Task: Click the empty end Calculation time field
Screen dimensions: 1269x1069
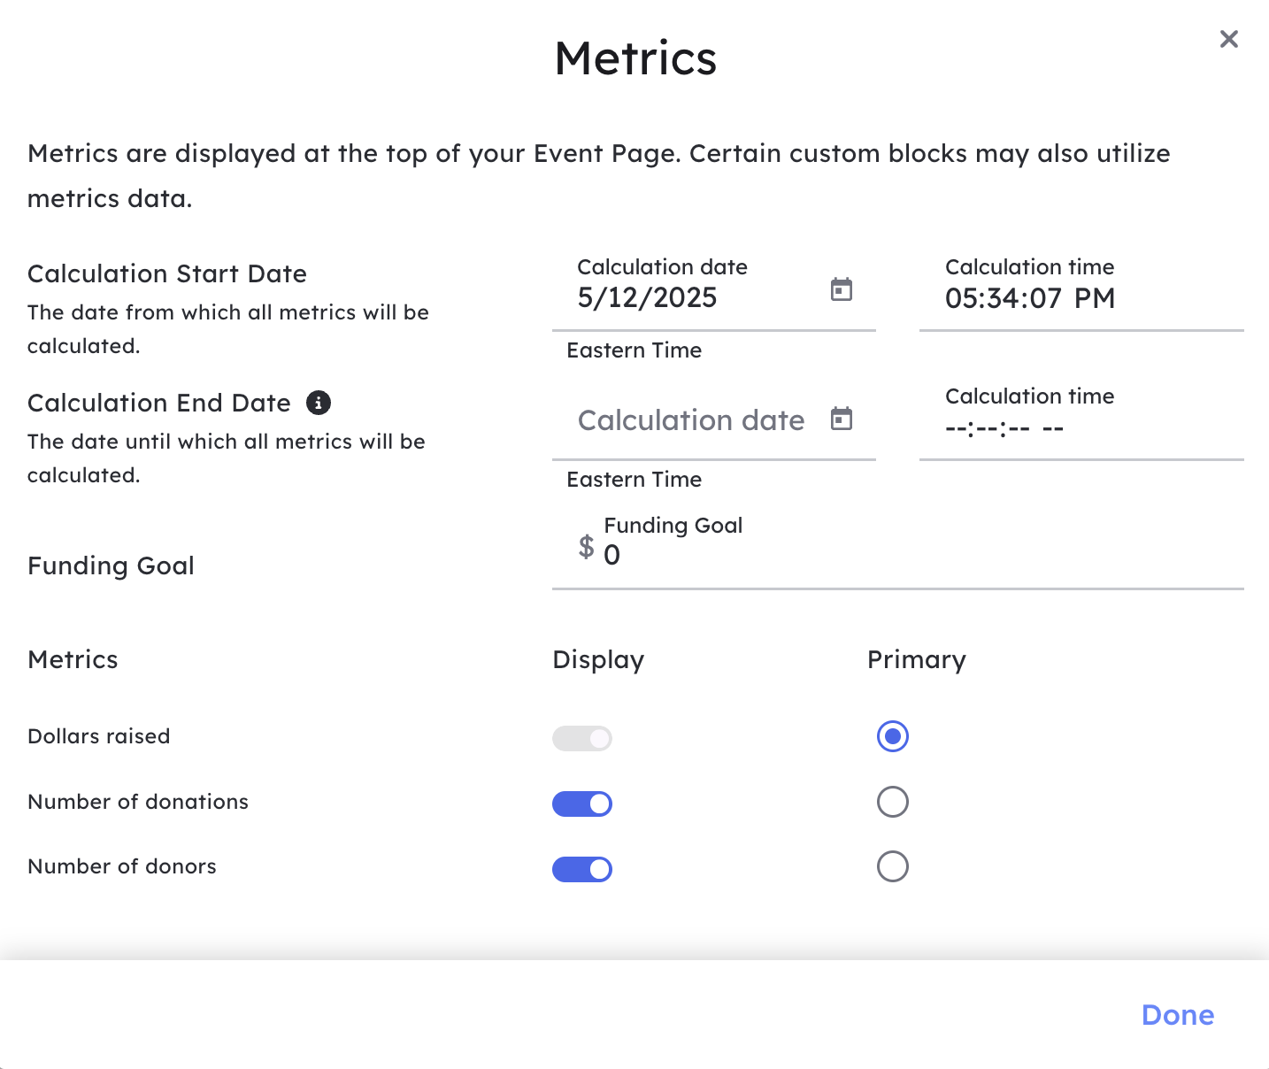Action: 1004,429
